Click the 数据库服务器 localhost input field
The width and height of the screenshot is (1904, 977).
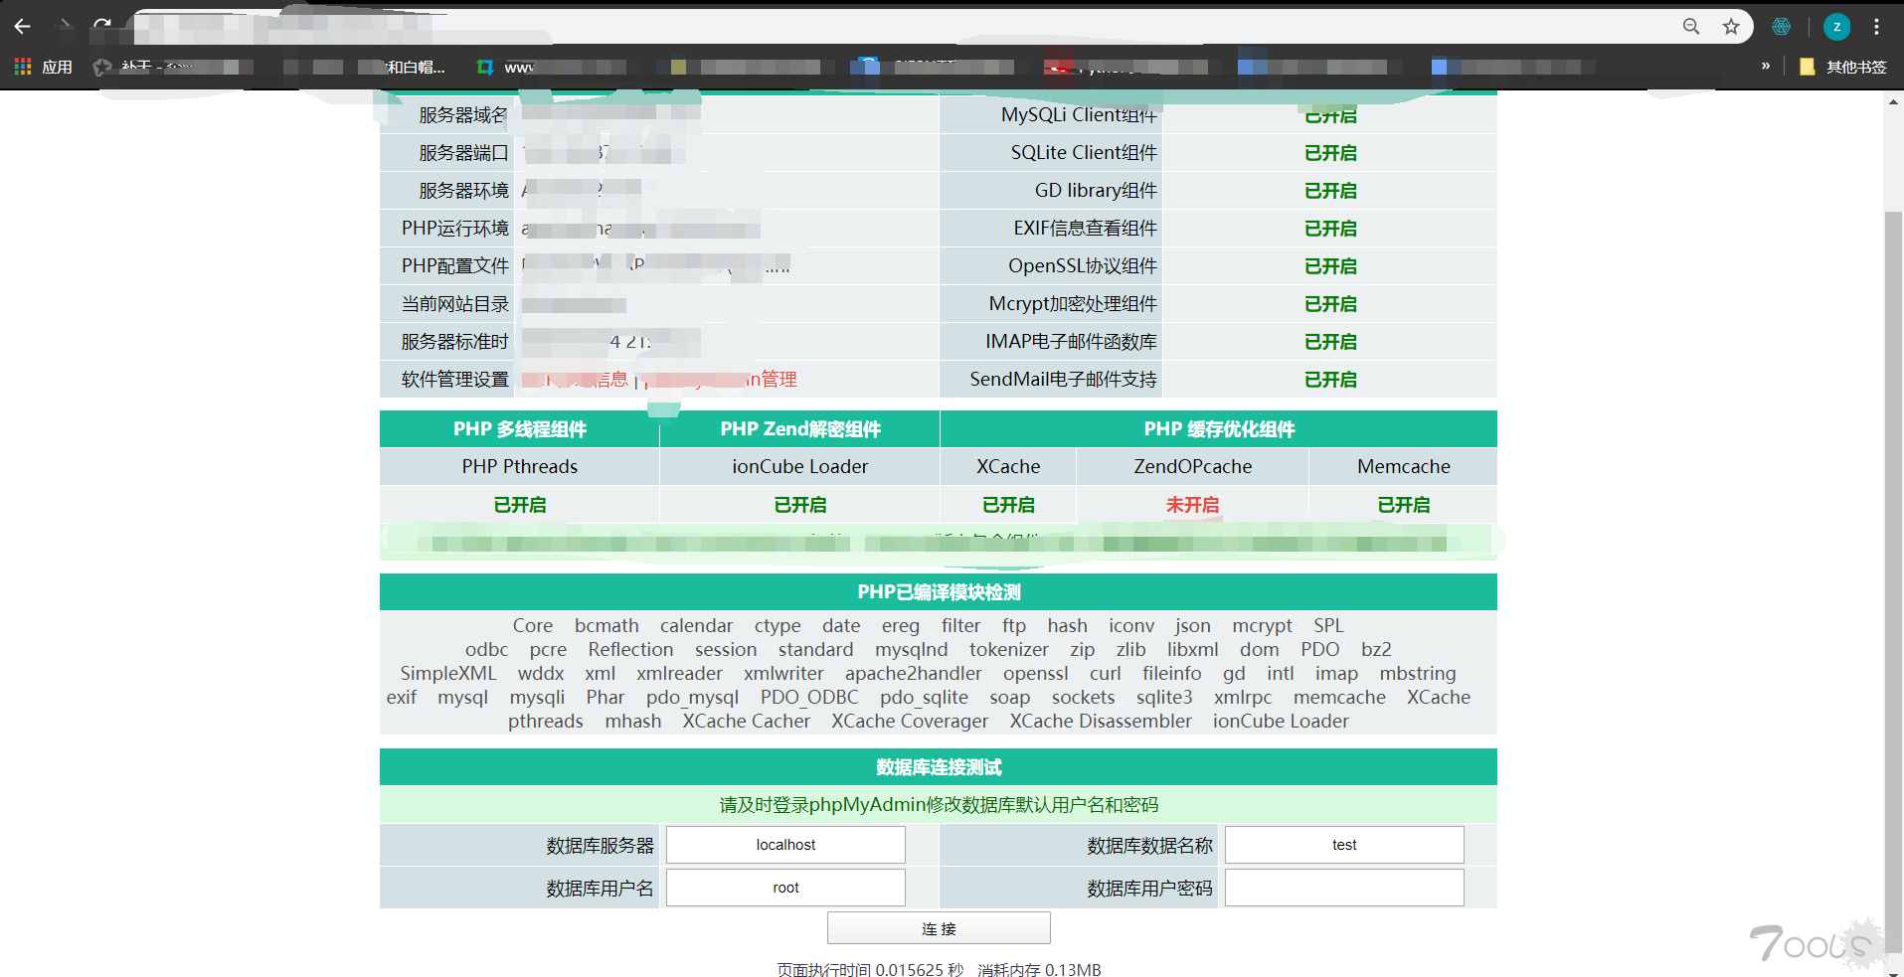[x=785, y=845]
